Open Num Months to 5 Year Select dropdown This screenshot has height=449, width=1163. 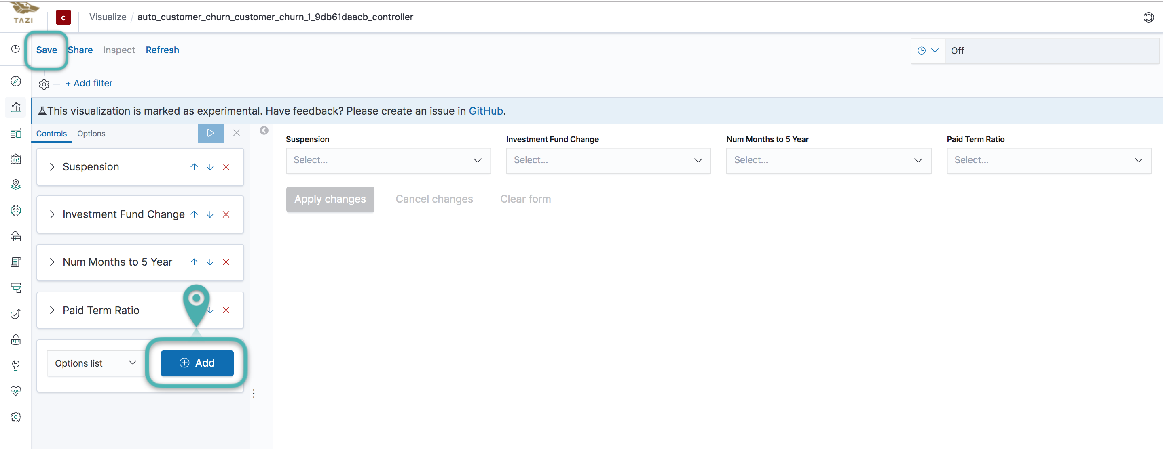tap(829, 160)
